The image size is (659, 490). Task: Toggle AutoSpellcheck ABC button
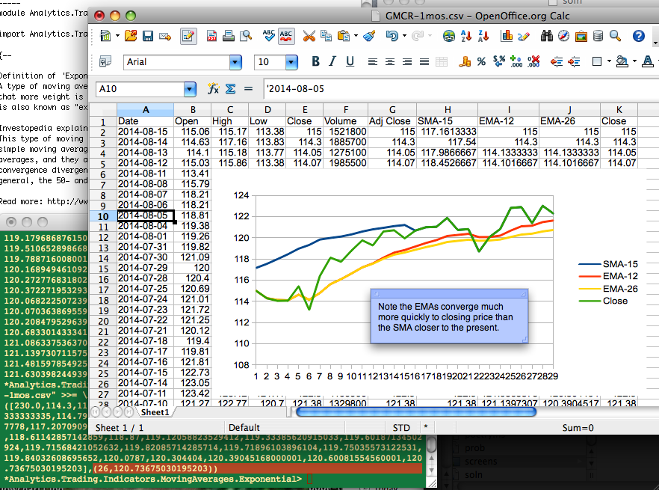tap(285, 36)
